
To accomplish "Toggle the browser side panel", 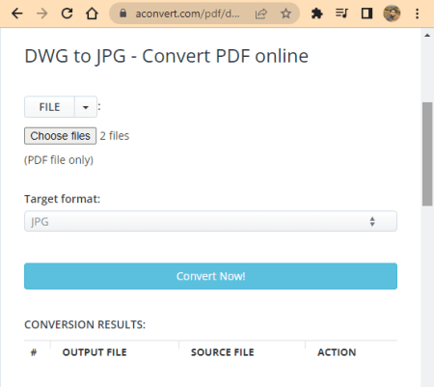I will coord(366,14).
